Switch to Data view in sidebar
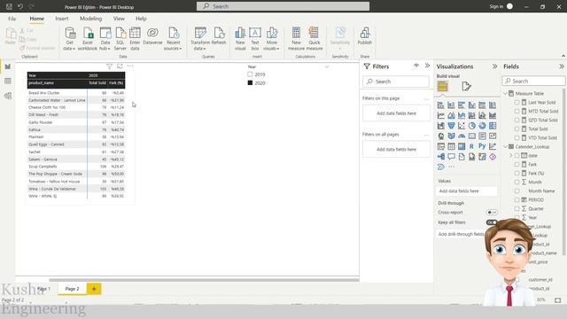The image size is (567, 319). 8,81
